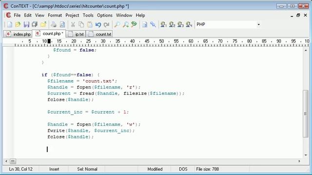Click the fread($handle, filesize line
312x175 pixels.
116,93
